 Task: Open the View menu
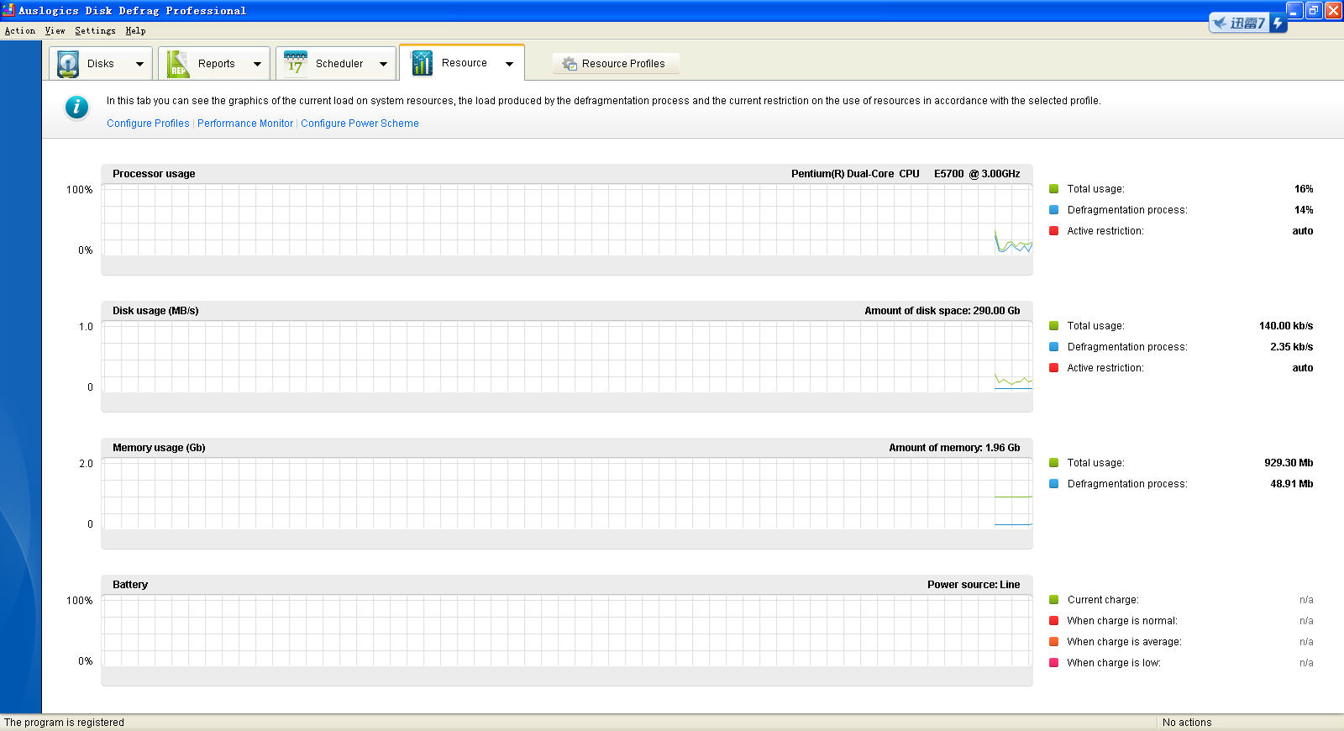tap(55, 30)
